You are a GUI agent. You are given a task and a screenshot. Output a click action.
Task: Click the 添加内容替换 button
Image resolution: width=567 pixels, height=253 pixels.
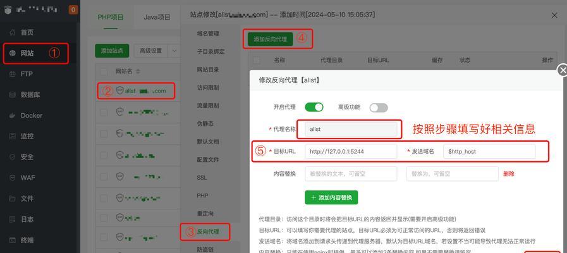click(x=331, y=197)
